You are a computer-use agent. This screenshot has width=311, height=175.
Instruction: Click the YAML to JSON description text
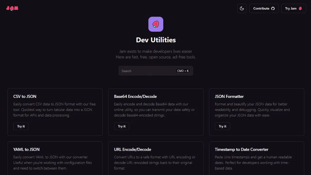(53, 163)
